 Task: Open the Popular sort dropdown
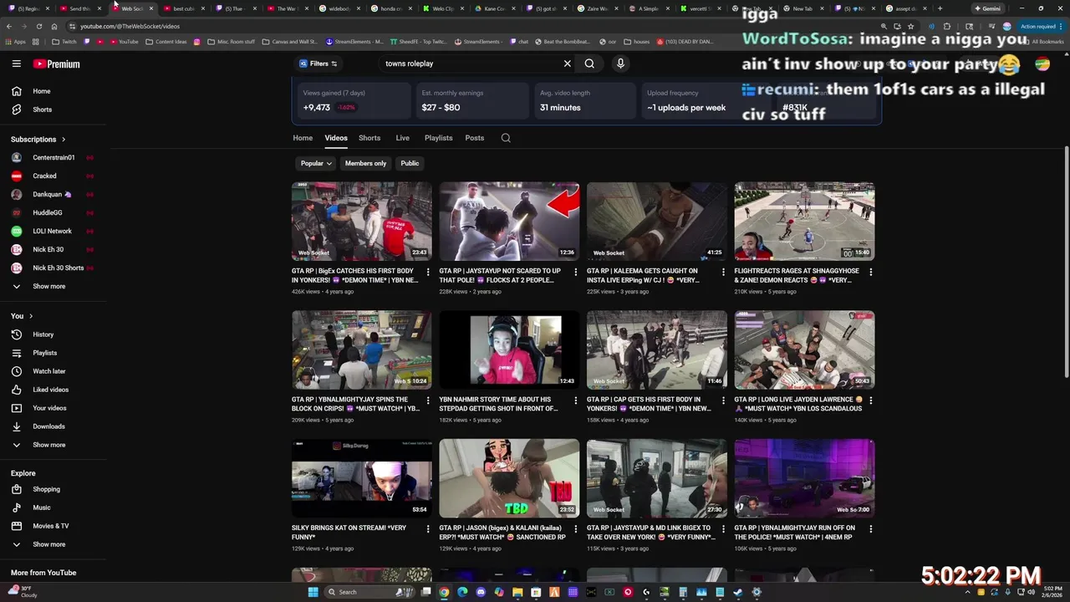[x=316, y=163]
